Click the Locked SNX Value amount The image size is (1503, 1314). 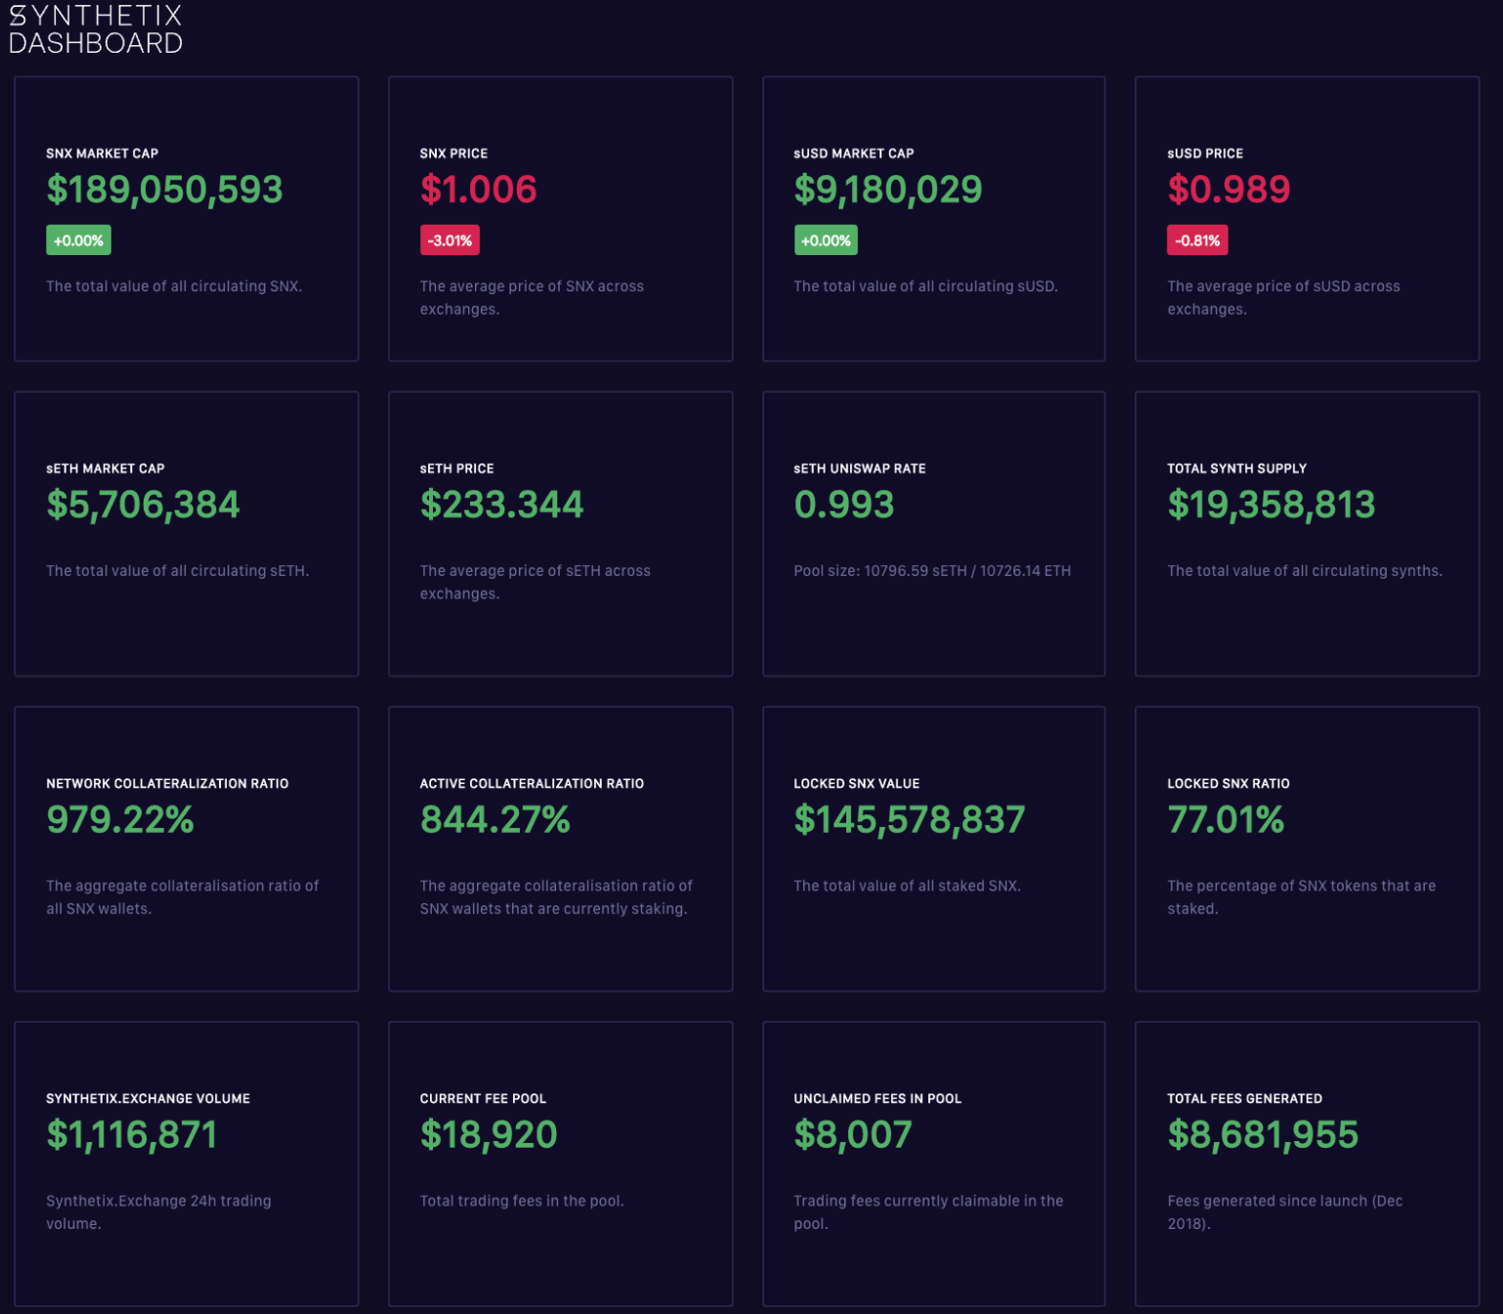[909, 819]
